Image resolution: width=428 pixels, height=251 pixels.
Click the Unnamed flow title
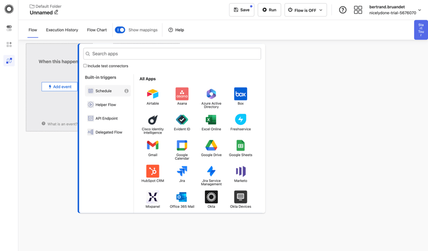tap(41, 12)
